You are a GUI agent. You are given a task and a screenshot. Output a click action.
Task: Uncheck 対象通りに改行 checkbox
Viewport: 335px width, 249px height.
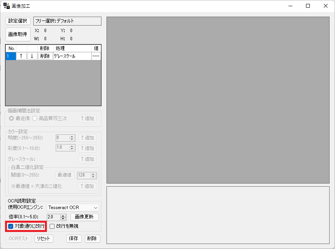pos(9,226)
